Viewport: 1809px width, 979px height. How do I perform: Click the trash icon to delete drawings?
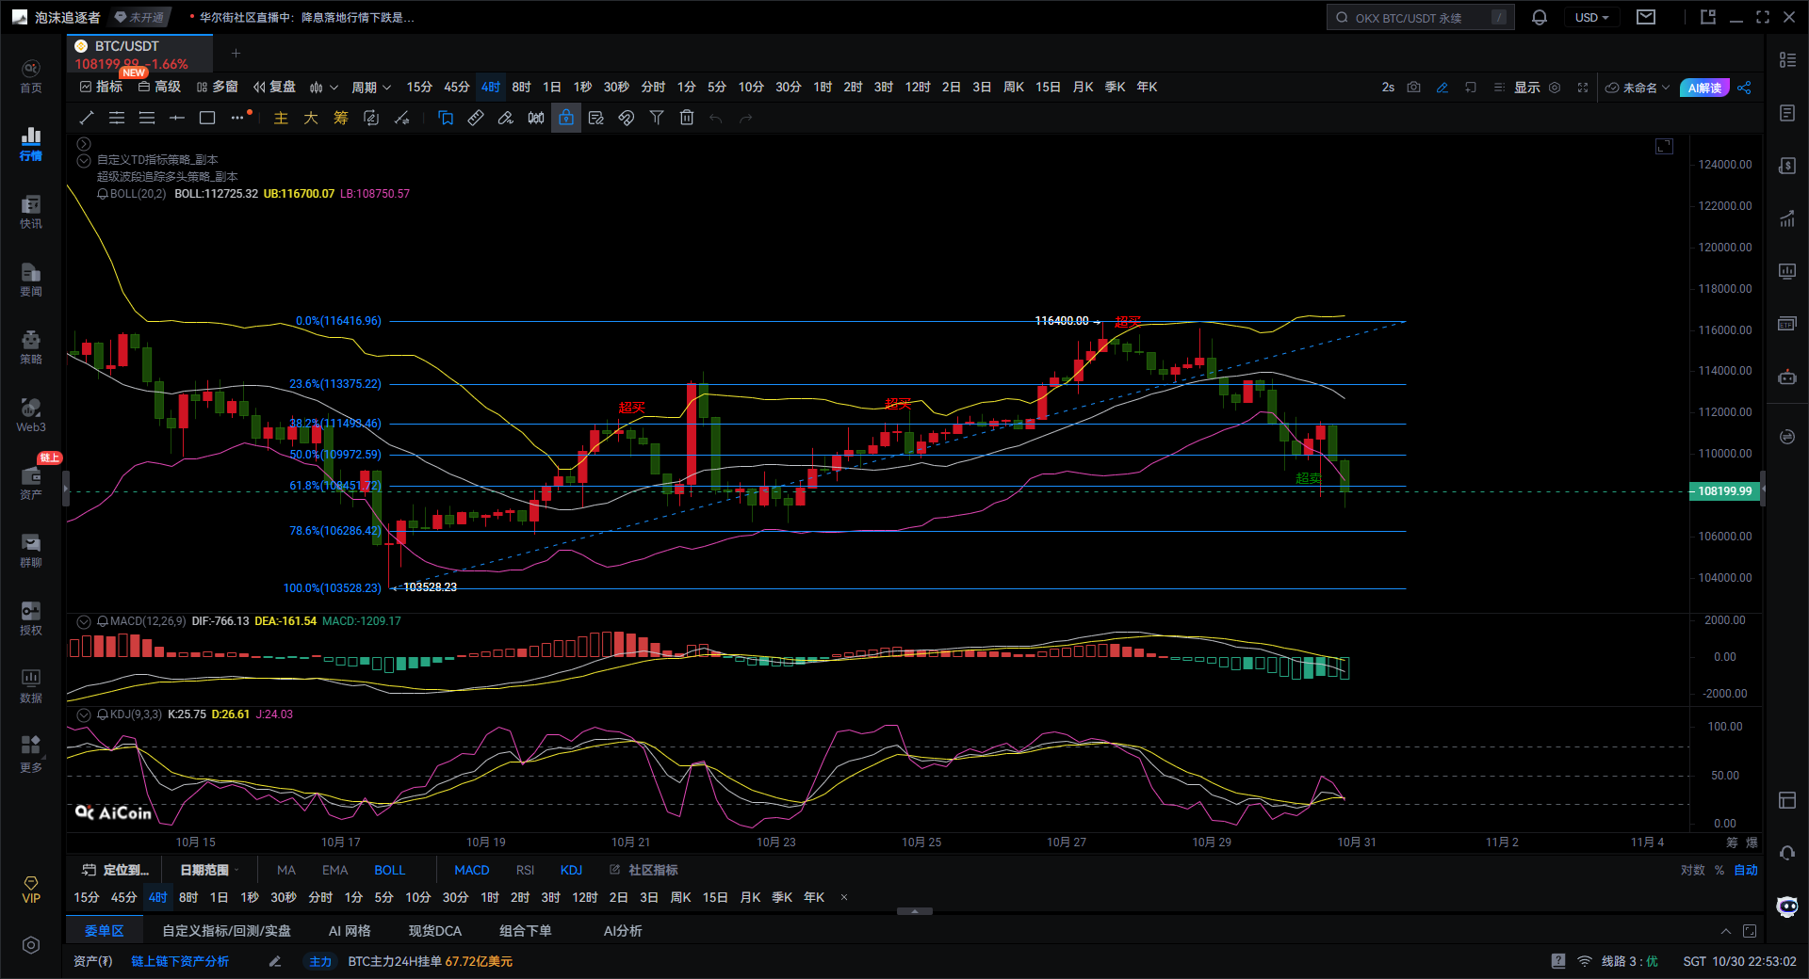687,118
